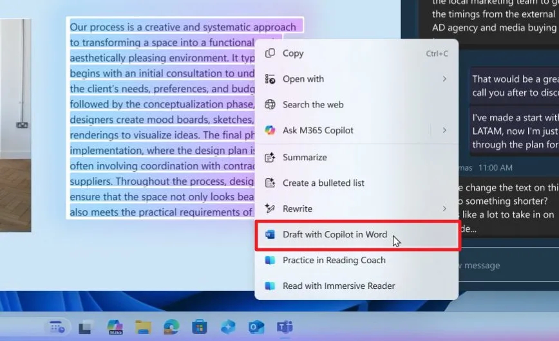Pick Ask M365 Copilot menu entry
This screenshot has height=341, width=559.
click(357, 131)
